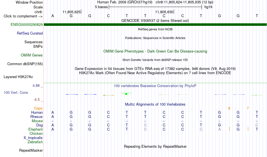Image resolution: width=267 pixels, height=157 pixels.
Task: Click the Zebrafish species alignment label
Action: pos(35,142)
